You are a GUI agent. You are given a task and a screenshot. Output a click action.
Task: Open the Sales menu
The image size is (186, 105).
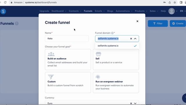[154, 11]
